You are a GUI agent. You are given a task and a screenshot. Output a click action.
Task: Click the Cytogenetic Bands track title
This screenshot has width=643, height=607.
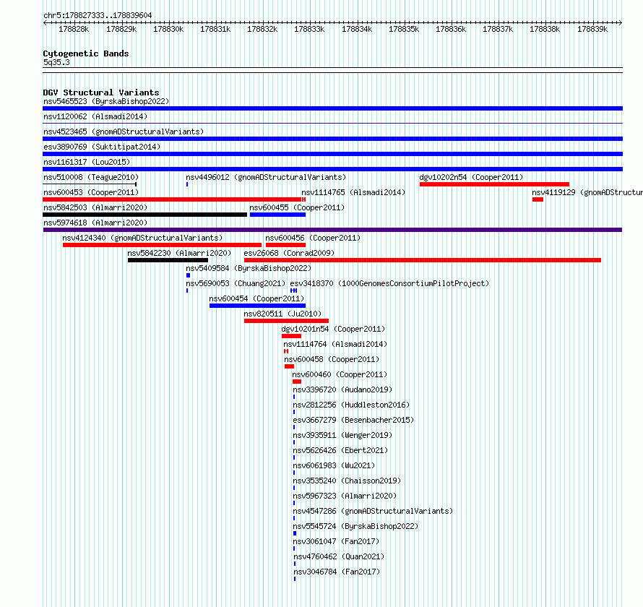[x=86, y=53]
